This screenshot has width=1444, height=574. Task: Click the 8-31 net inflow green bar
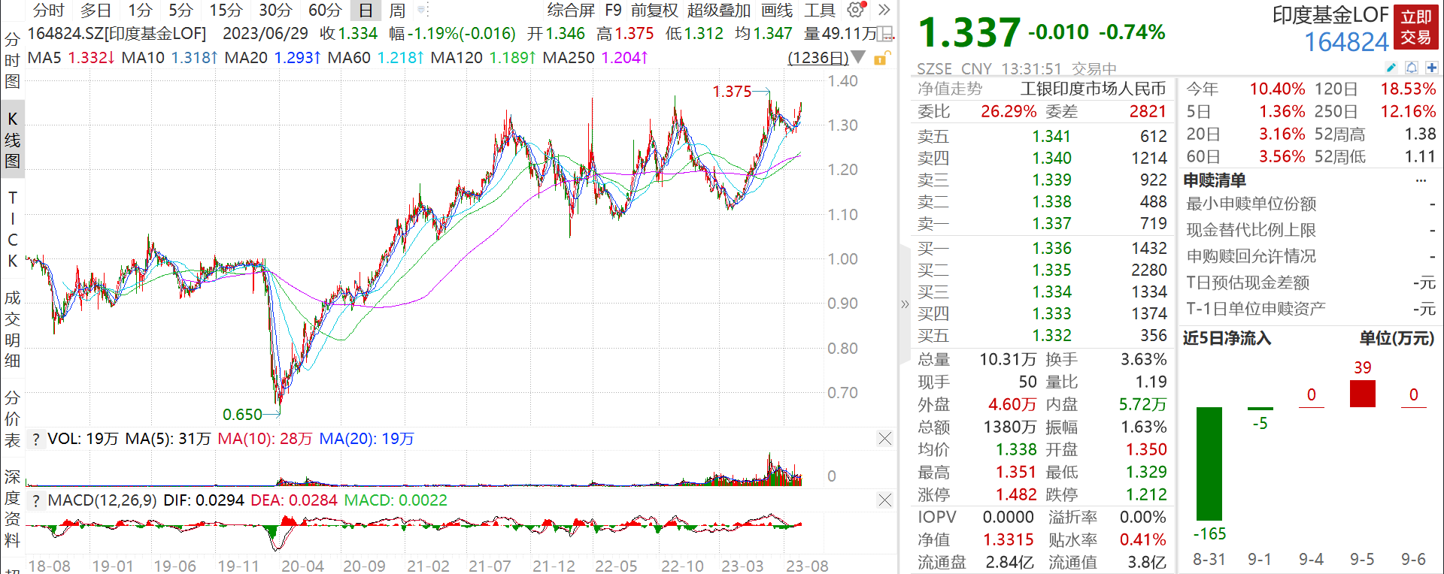pos(1209,464)
